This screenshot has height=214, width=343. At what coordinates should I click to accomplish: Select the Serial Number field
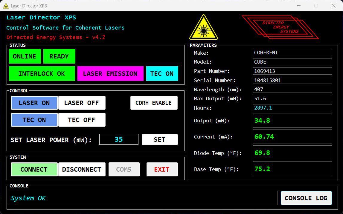[x=292, y=80]
